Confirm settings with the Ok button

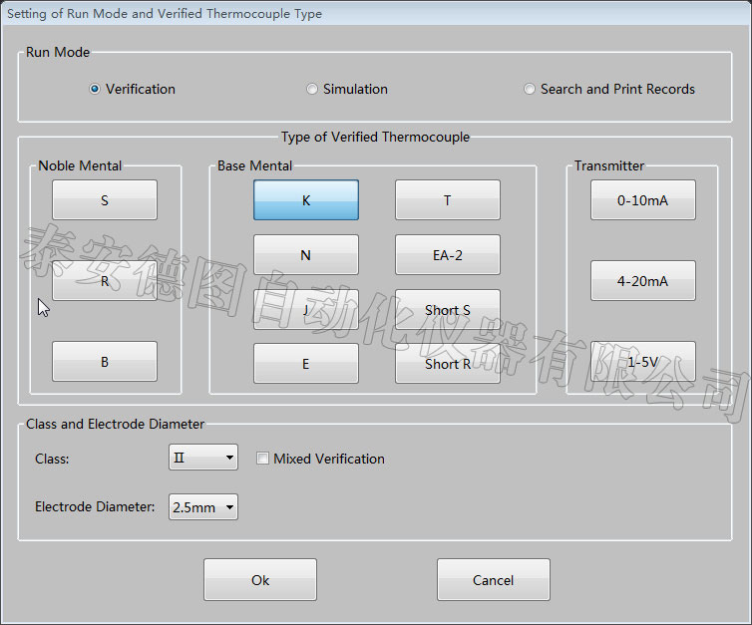point(260,580)
